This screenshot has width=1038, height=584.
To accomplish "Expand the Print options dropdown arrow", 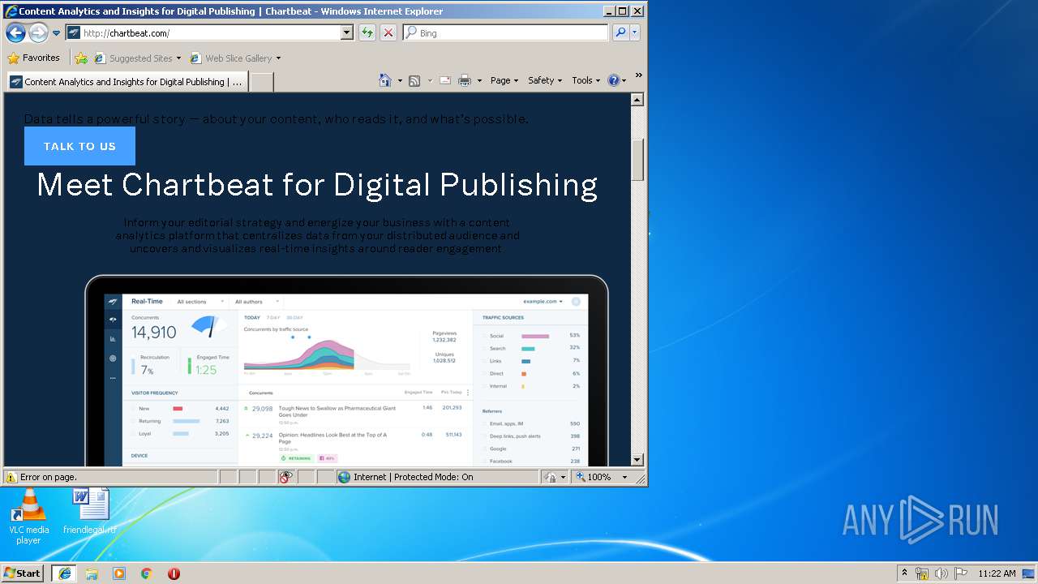I will (479, 80).
